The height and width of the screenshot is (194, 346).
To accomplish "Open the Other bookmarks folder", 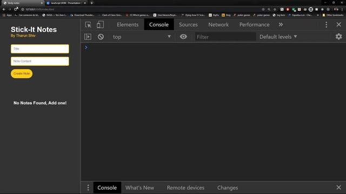I will coord(333,15).
